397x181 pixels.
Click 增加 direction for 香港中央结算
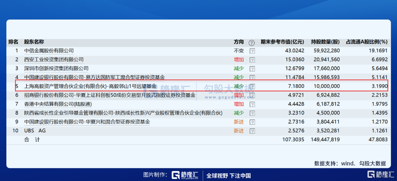(239, 104)
